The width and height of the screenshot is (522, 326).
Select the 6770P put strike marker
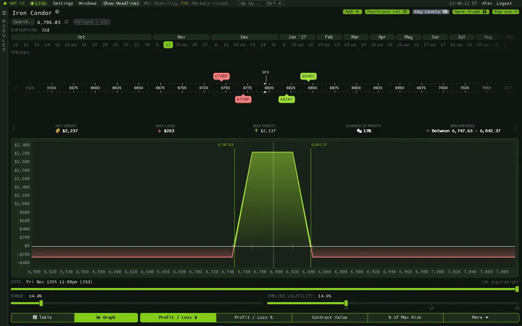tap(243, 99)
